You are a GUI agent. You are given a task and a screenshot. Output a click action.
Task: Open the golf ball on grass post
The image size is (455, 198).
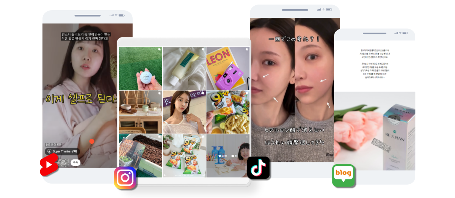click(141, 68)
